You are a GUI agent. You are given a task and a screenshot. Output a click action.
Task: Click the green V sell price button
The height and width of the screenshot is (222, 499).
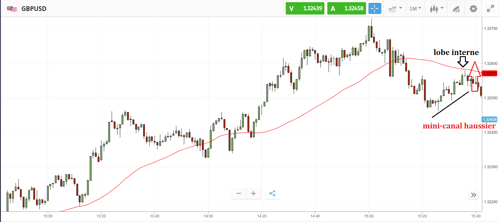305,9
